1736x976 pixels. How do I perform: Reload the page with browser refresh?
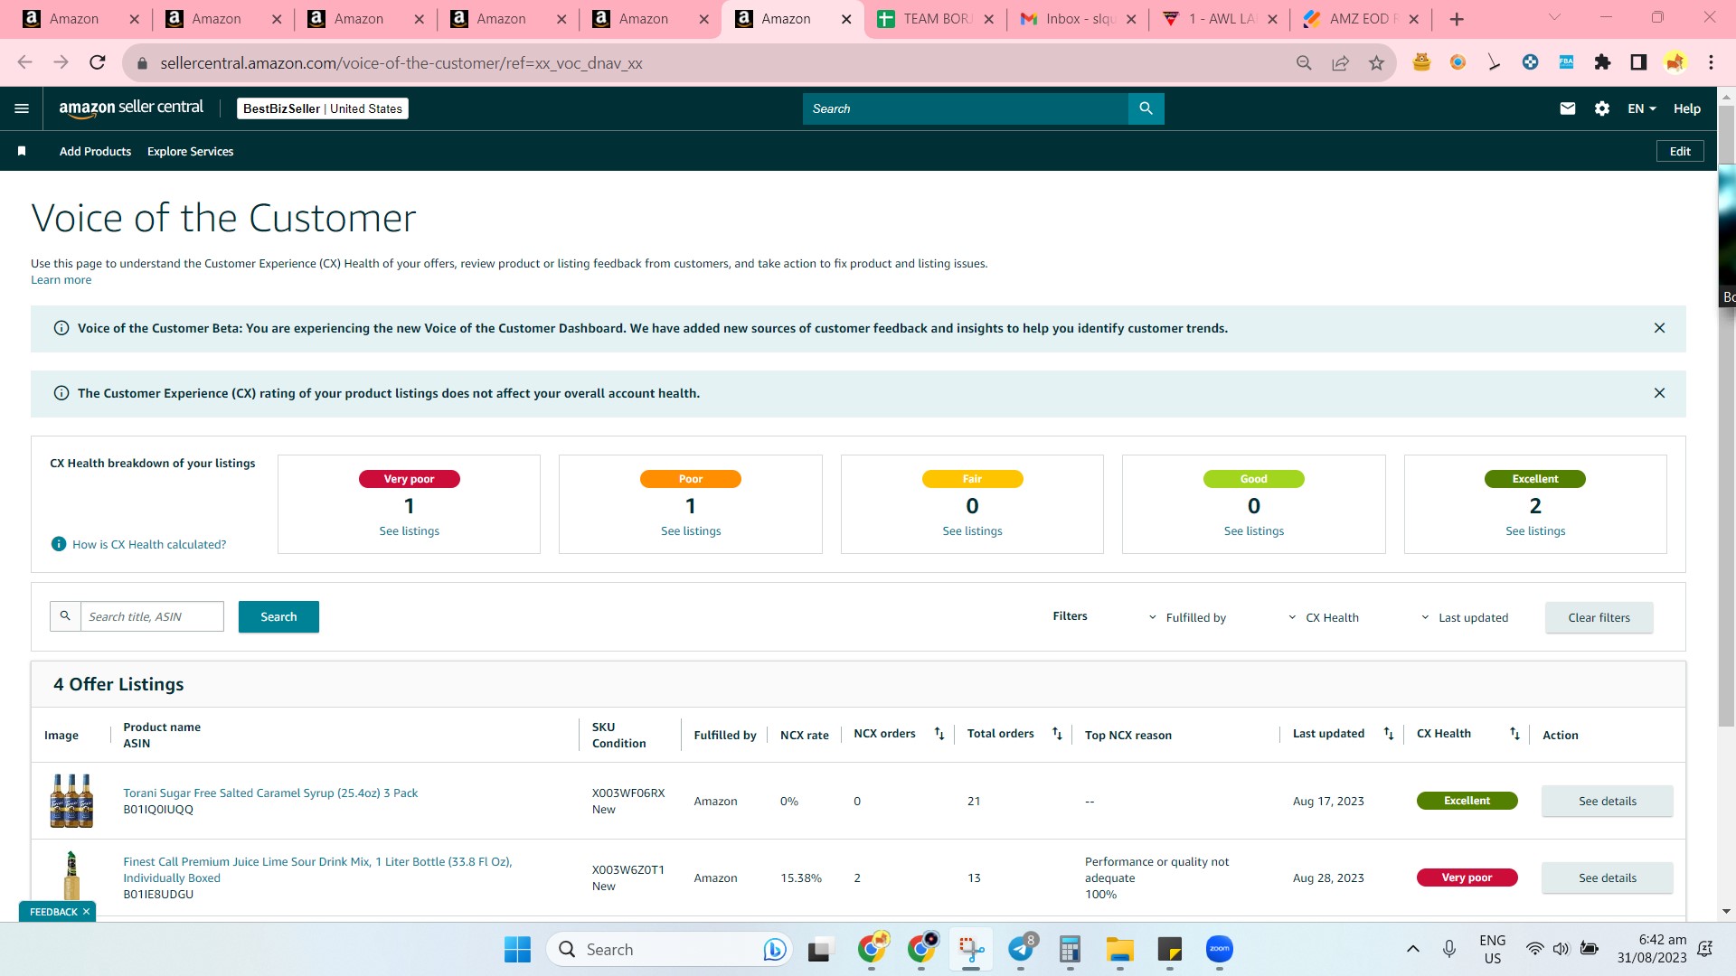[98, 62]
